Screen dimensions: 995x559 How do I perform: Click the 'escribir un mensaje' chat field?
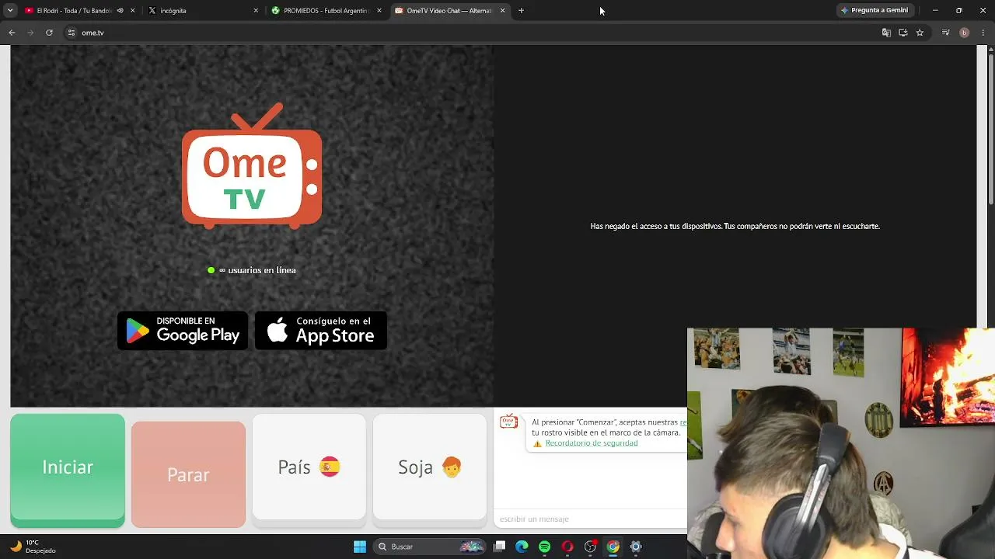pyautogui.click(x=591, y=519)
